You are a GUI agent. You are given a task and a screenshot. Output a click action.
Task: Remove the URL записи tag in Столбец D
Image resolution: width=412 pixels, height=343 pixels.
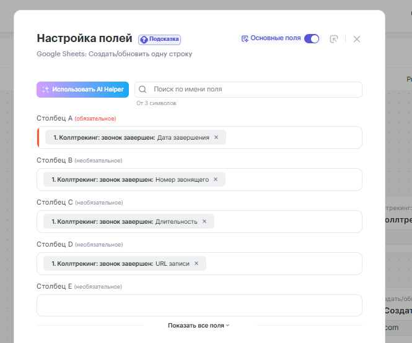196,263
